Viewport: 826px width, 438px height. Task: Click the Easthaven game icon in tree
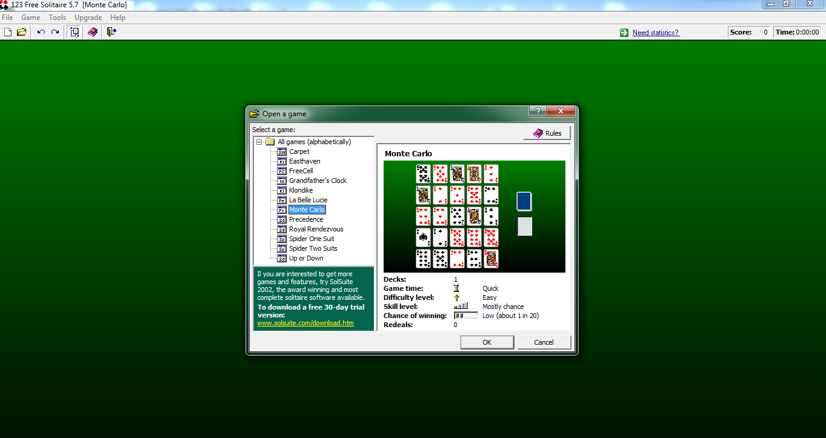[x=282, y=161]
